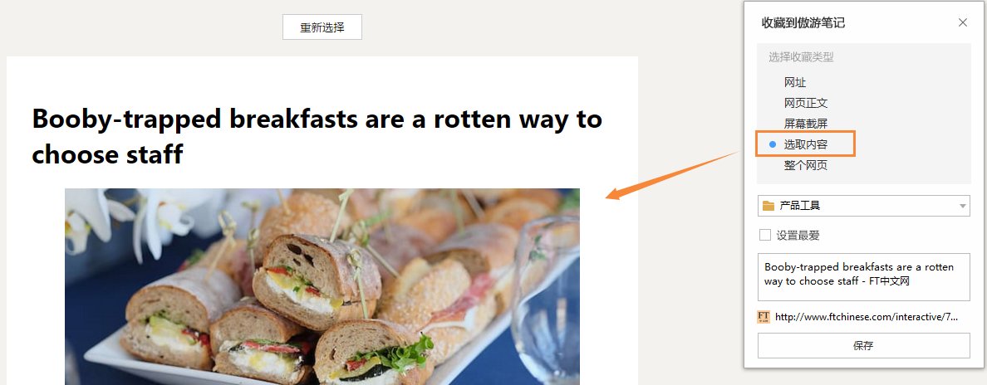Choose 网页正文 as collection type
The width and height of the screenshot is (987, 385).
[806, 103]
